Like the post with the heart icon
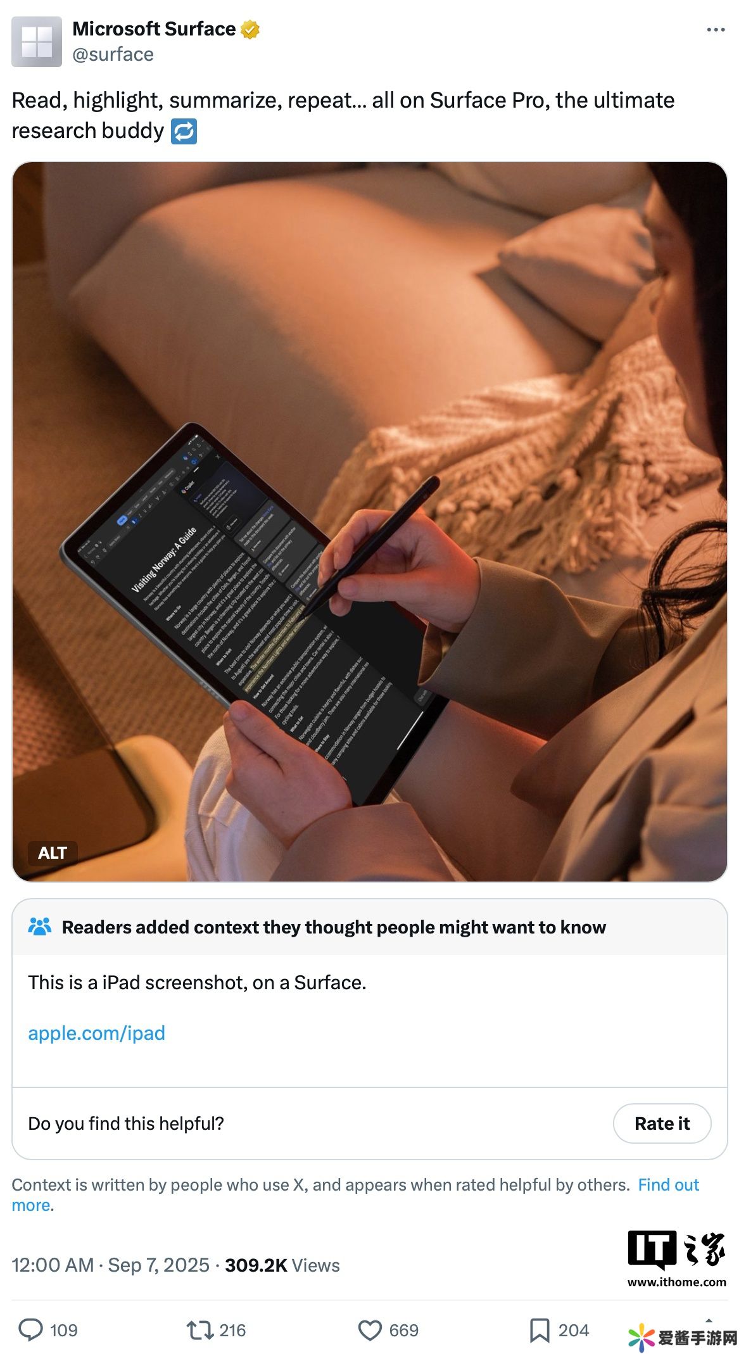 click(x=370, y=1330)
